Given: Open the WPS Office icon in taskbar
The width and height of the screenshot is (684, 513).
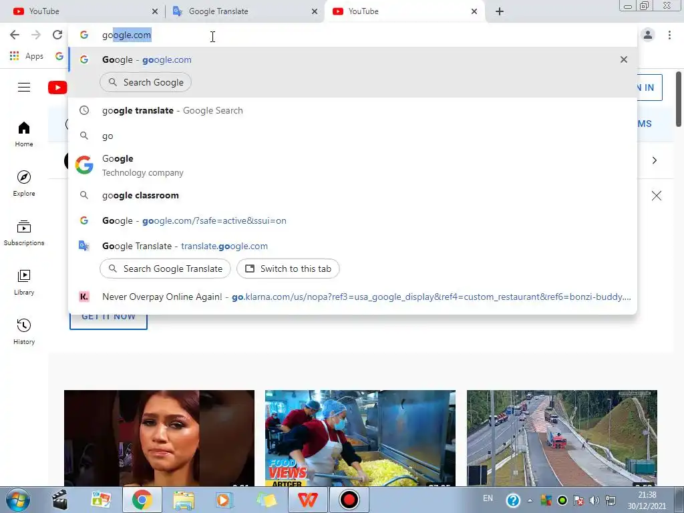Looking at the screenshot, I should point(307,500).
